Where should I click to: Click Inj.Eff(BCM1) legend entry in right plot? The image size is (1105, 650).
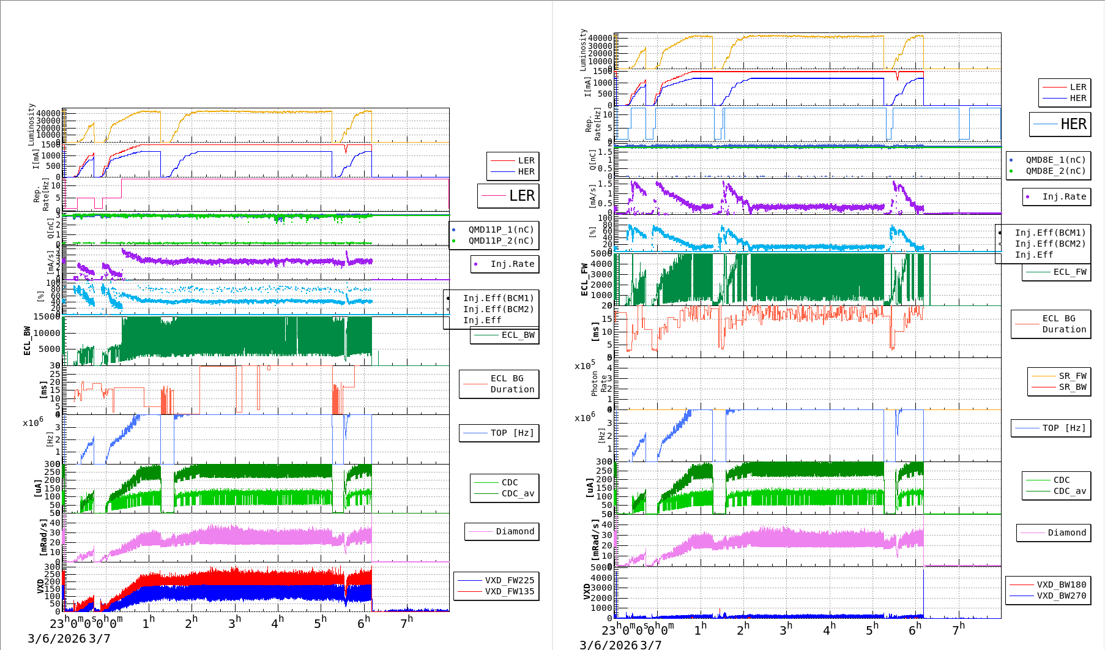(x=1049, y=233)
